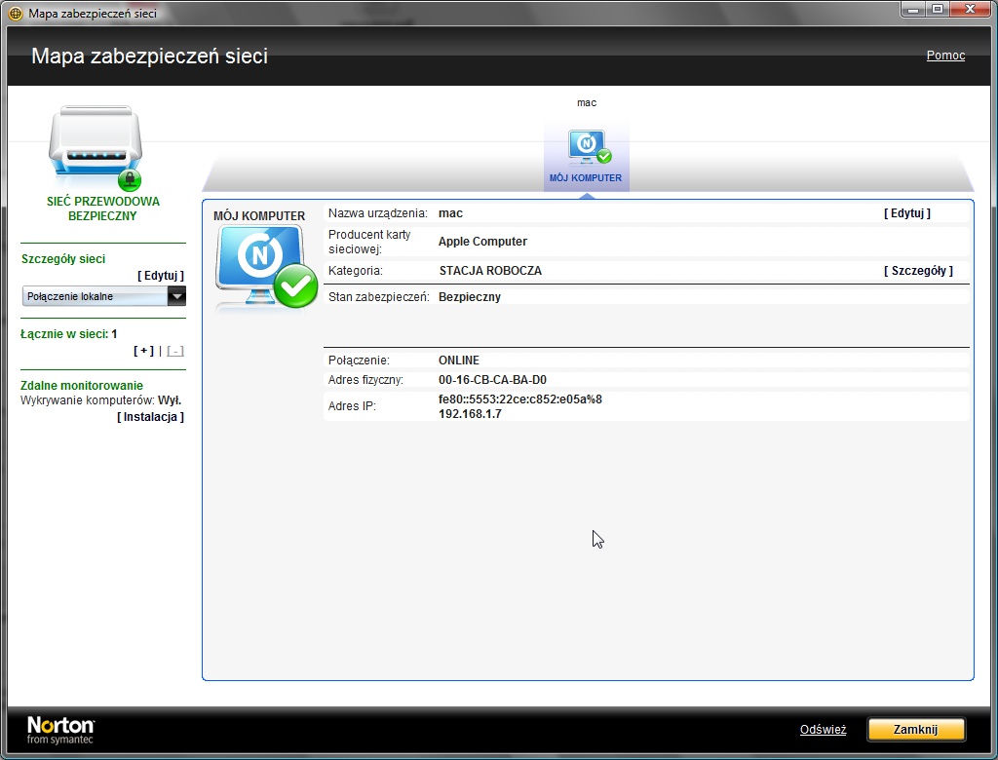998x760 pixels.
Task: Click the large Norton computer icon in details panel
Action: [266, 267]
